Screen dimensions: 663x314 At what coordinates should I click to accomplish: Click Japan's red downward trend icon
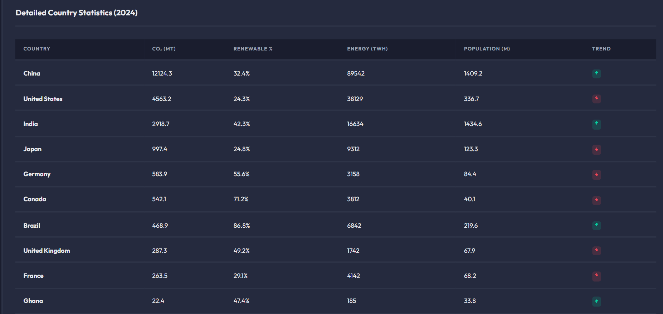tap(596, 149)
